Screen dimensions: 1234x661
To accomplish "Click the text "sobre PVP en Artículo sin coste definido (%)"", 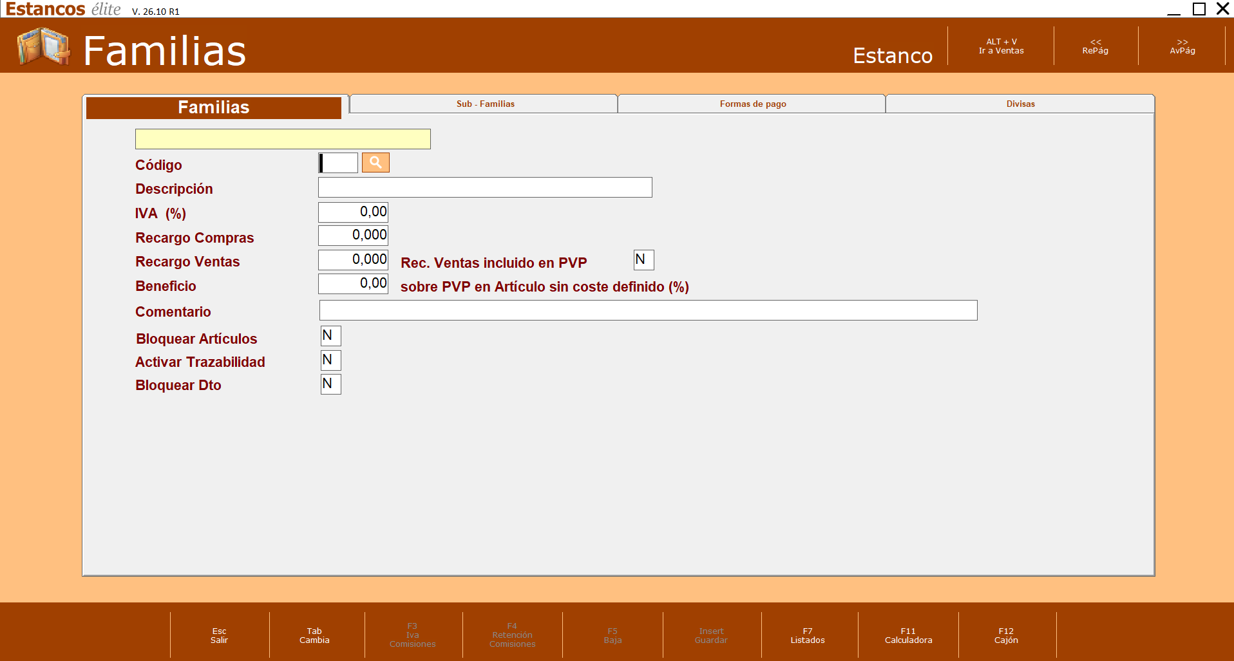I will [x=545, y=287].
